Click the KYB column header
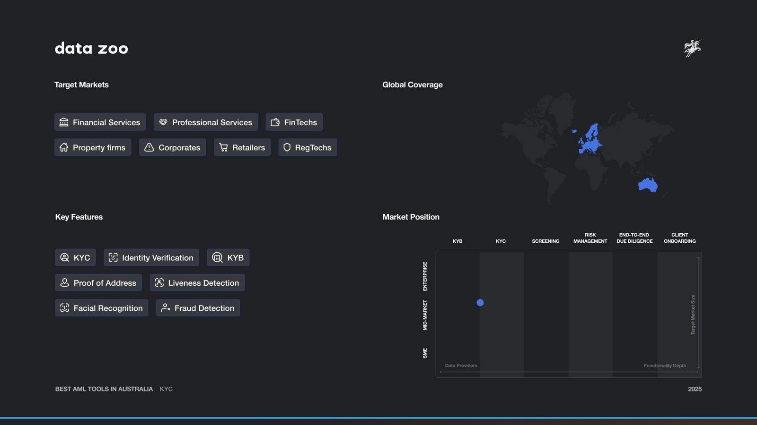The height and width of the screenshot is (425, 757). pos(458,241)
